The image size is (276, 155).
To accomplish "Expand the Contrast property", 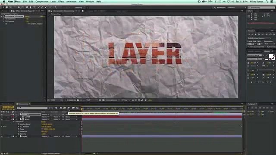I will coord(4,21).
